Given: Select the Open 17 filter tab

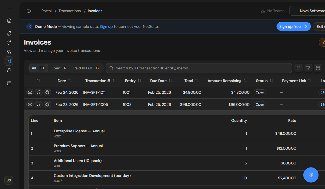Looking at the screenshot, I should (x=58, y=68).
